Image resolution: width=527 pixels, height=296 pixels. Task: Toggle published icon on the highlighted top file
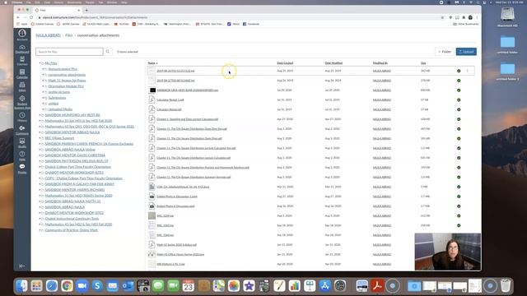tap(459, 71)
